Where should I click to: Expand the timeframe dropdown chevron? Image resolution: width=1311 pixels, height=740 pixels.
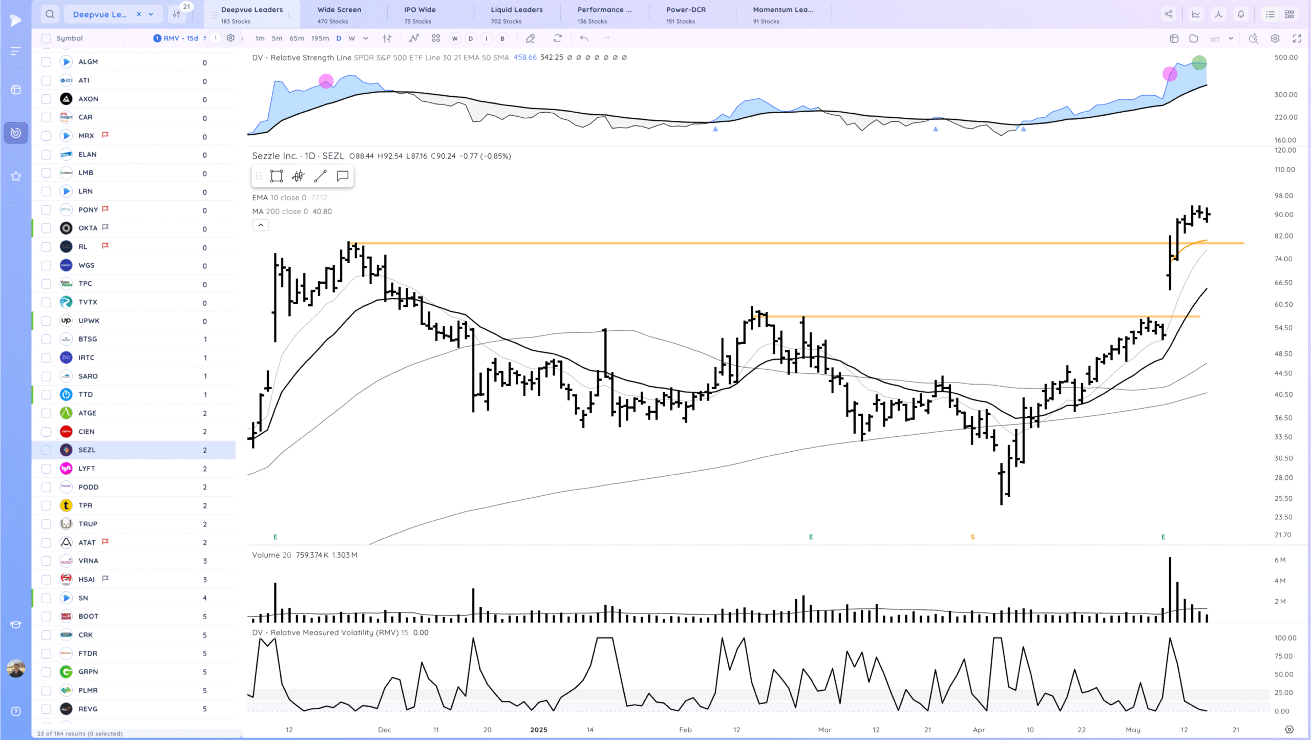click(366, 38)
